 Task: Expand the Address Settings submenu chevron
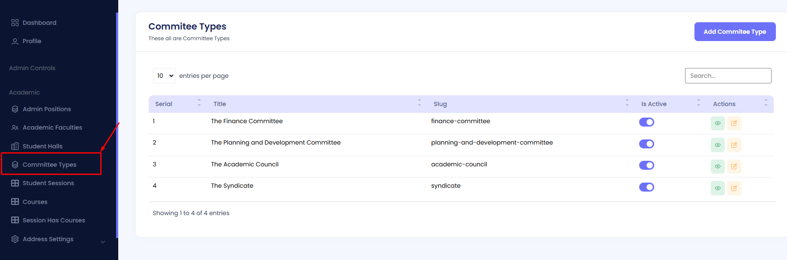tap(103, 242)
